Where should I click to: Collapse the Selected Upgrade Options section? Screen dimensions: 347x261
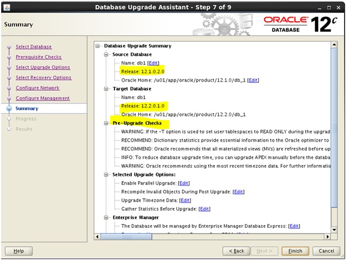[x=107, y=174]
